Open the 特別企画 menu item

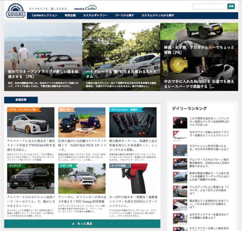(x=70, y=15)
